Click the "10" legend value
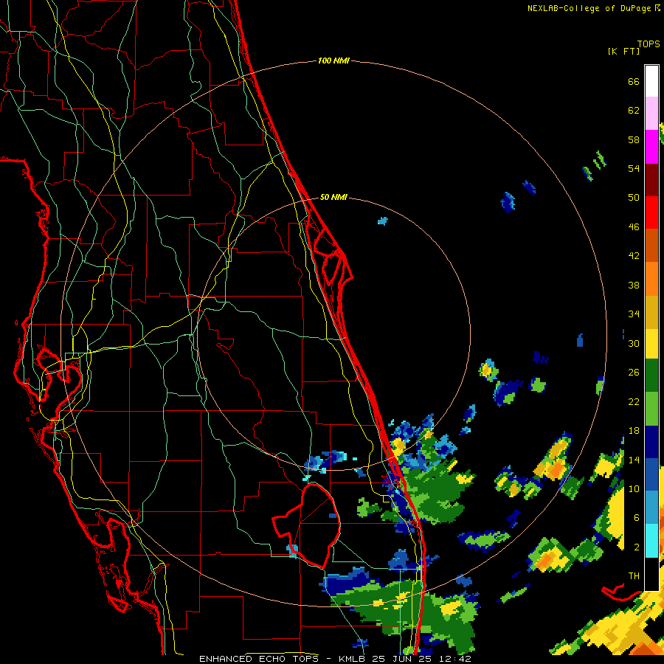 (x=634, y=488)
